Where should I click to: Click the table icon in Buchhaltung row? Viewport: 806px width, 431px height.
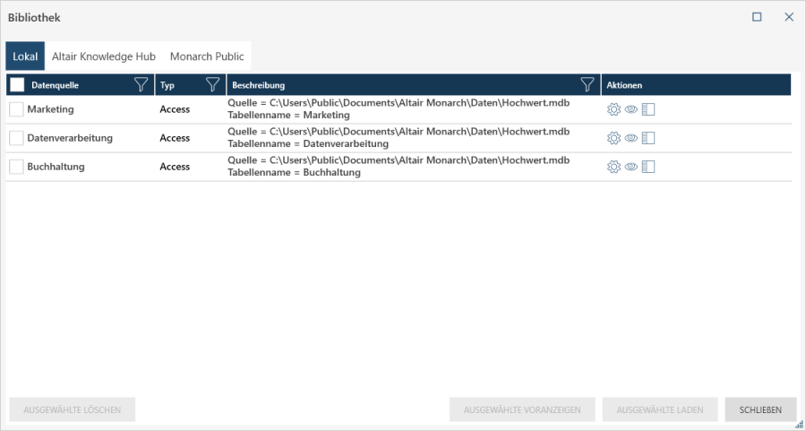click(x=649, y=167)
